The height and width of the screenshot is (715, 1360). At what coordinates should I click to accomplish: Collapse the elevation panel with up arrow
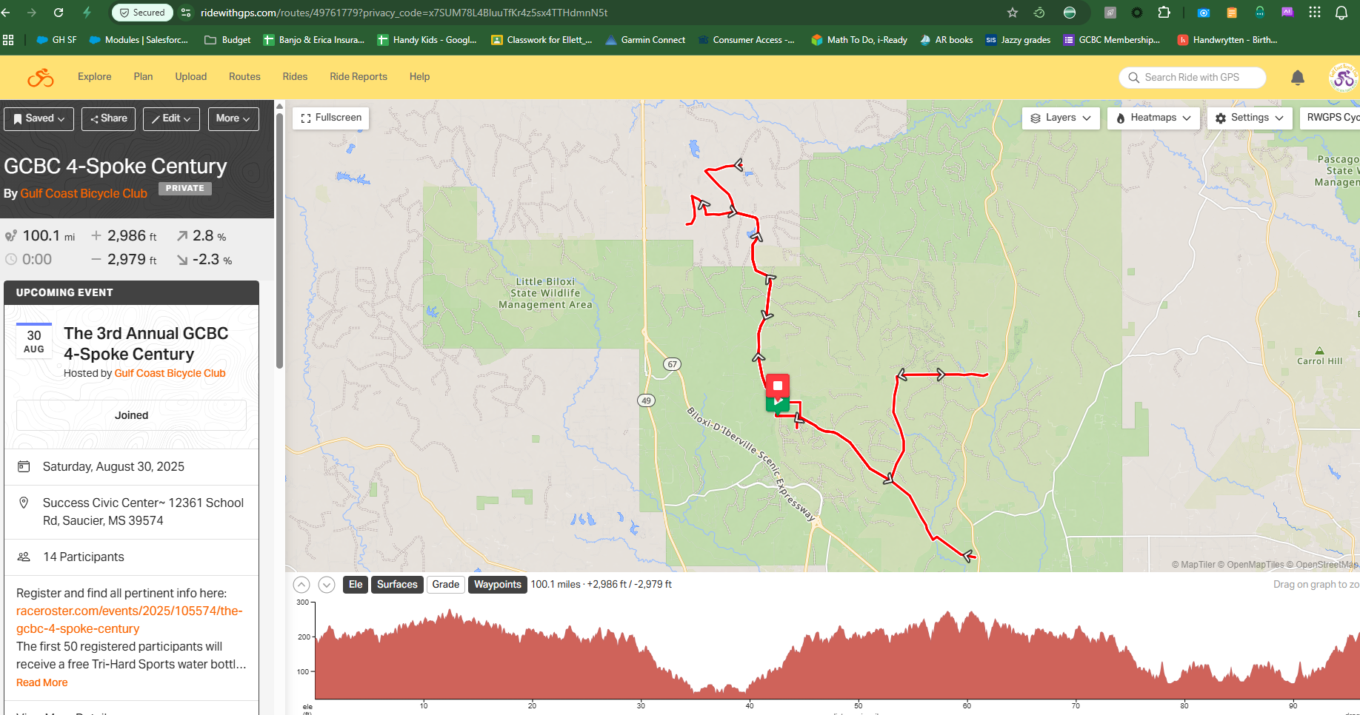tap(301, 585)
